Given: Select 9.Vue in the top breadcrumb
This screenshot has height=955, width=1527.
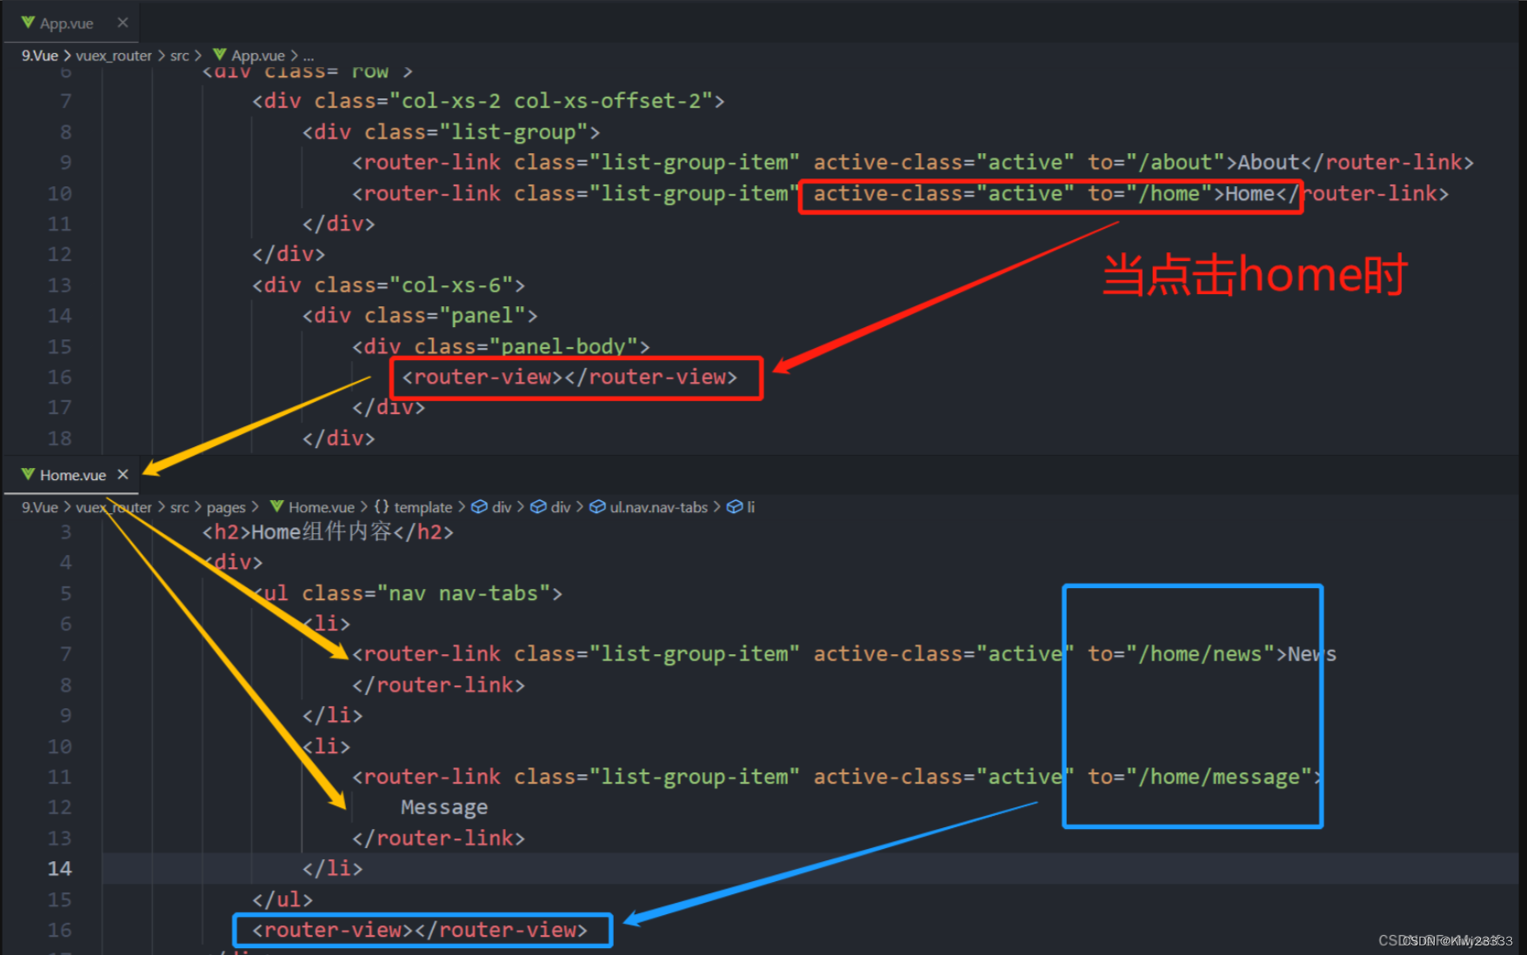Looking at the screenshot, I should click(x=39, y=55).
